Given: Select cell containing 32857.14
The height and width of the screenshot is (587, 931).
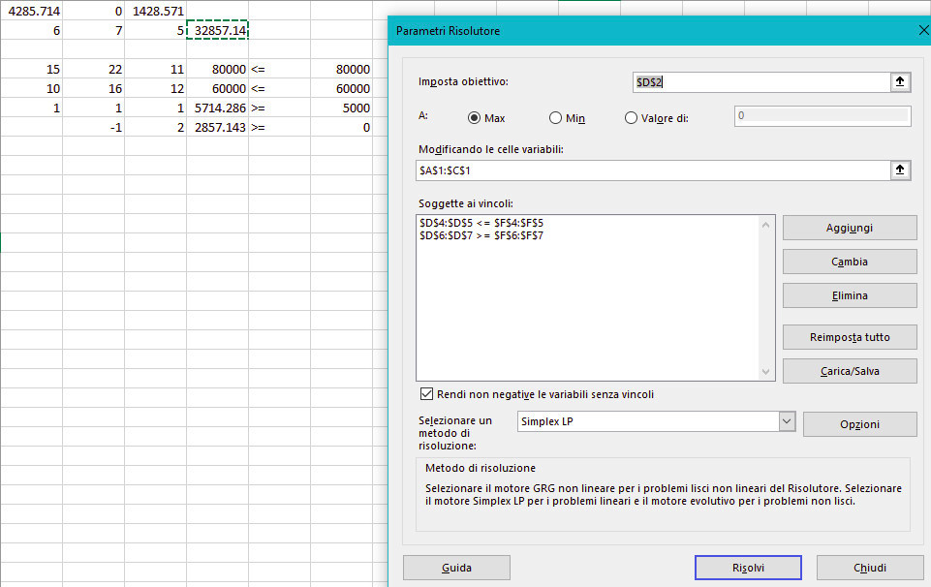Looking at the screenshot, I should 217,30.
